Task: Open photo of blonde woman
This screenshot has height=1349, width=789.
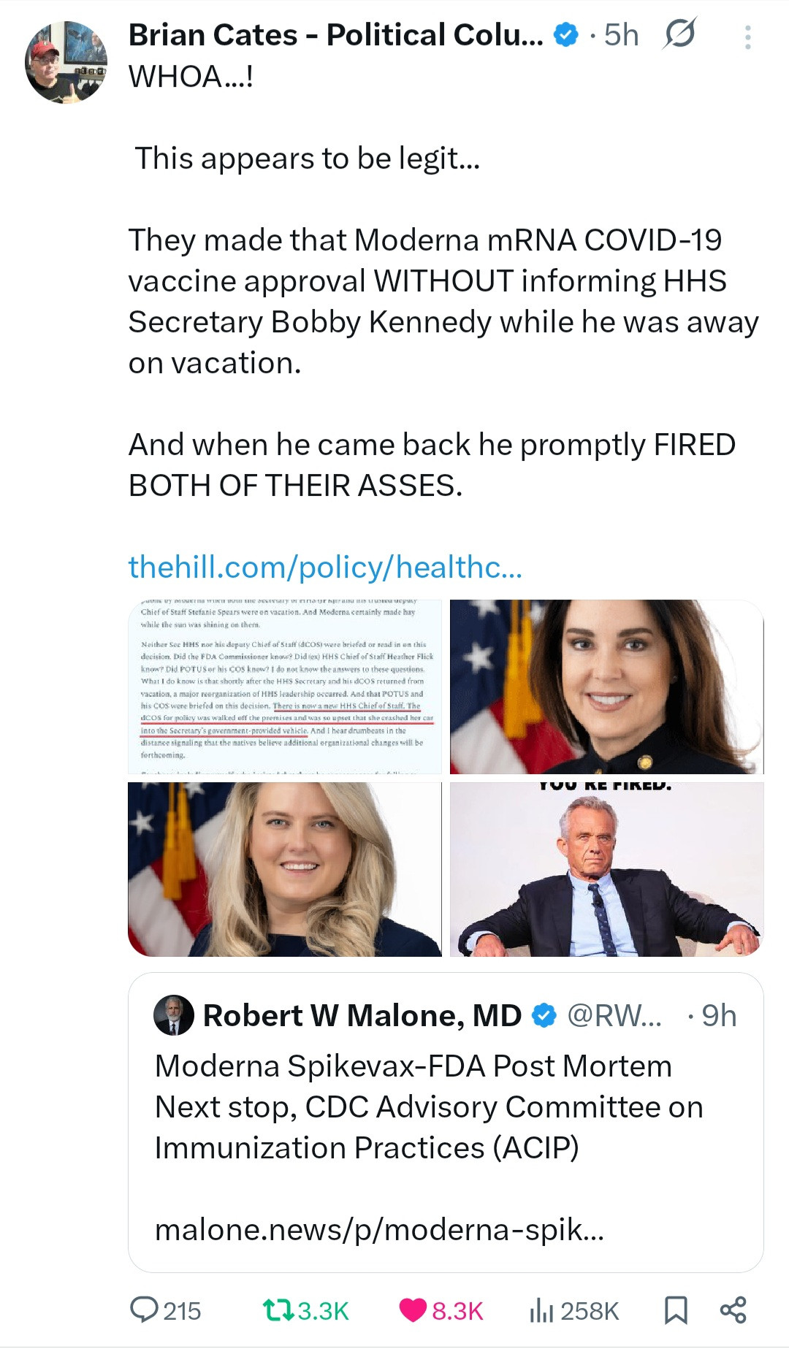Action: (x=285, y=869)
